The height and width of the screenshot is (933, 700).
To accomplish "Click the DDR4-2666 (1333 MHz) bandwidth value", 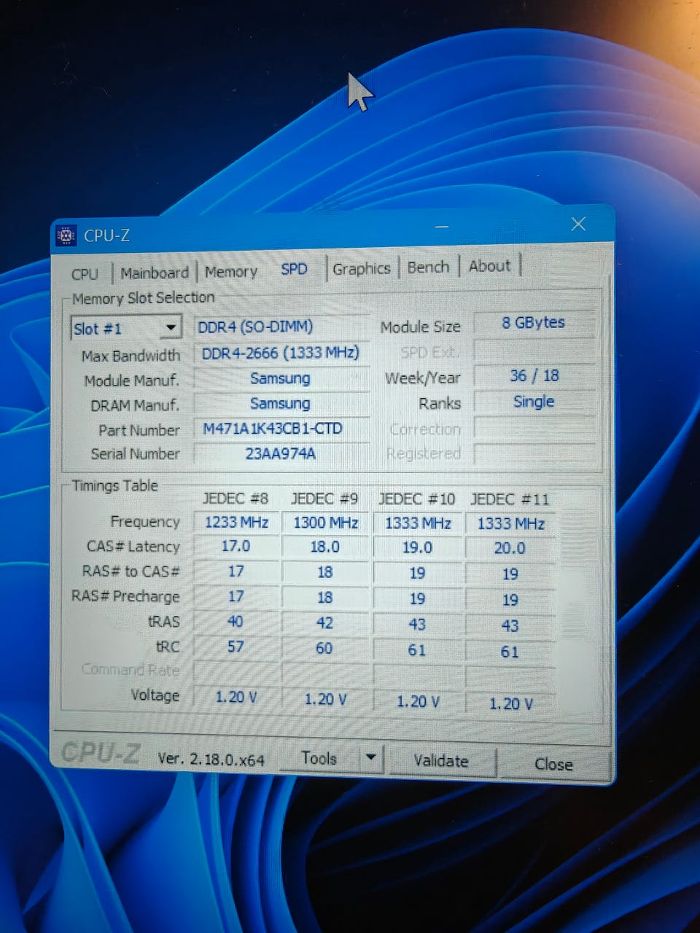I will pyautogui.click(x=281, y=353).
